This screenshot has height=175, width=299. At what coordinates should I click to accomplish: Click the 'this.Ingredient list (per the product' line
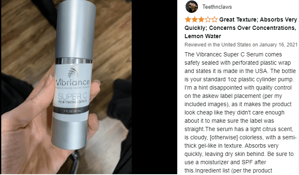coord(228,170)
